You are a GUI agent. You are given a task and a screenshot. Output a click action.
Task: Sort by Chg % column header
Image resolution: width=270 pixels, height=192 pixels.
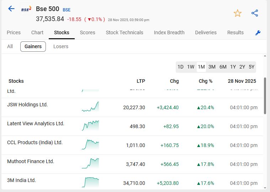point(205,81)
